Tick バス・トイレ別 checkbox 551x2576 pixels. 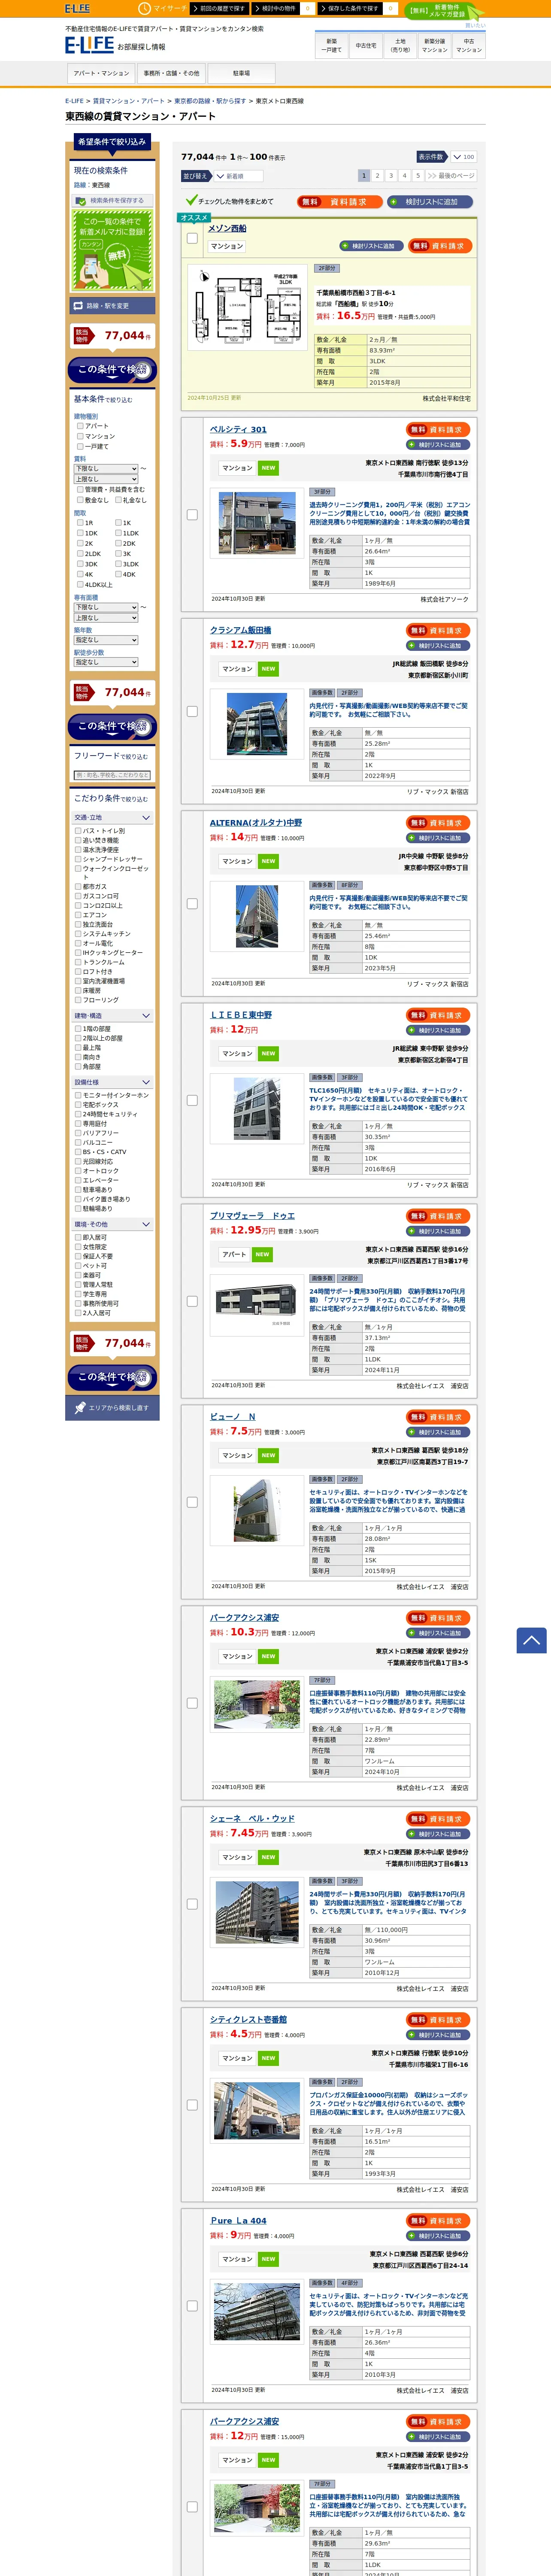point(78,831)
